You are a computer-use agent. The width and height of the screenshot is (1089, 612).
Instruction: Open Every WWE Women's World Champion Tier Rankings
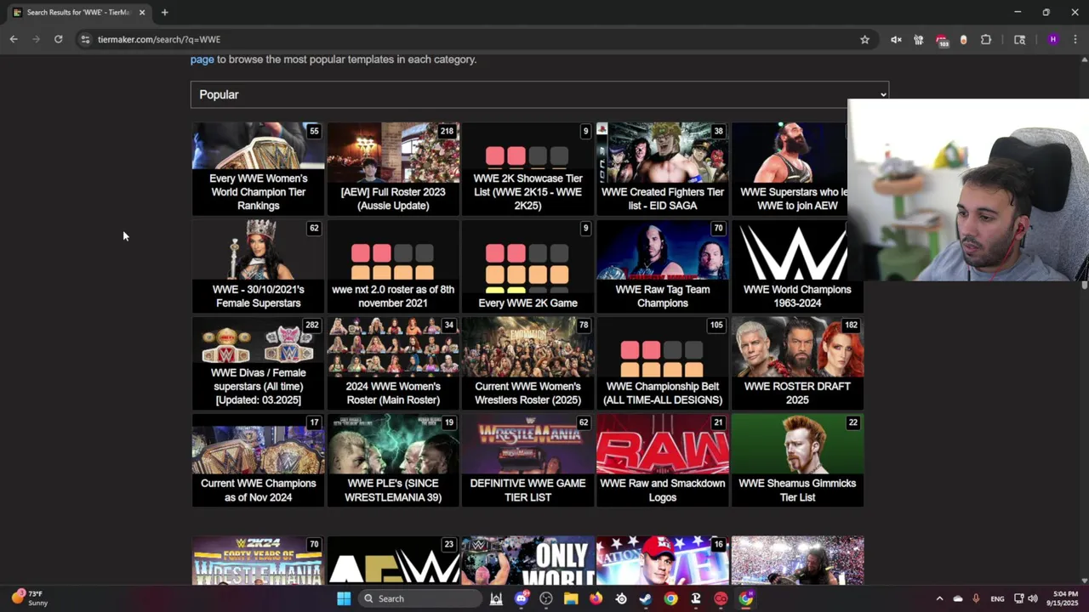[x=258, y=168]
